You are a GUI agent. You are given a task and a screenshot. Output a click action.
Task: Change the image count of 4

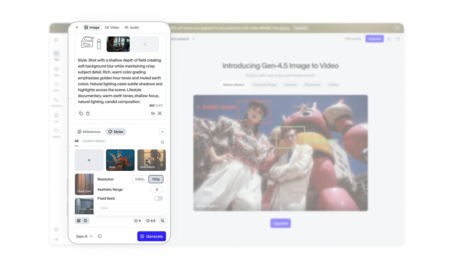137,221
